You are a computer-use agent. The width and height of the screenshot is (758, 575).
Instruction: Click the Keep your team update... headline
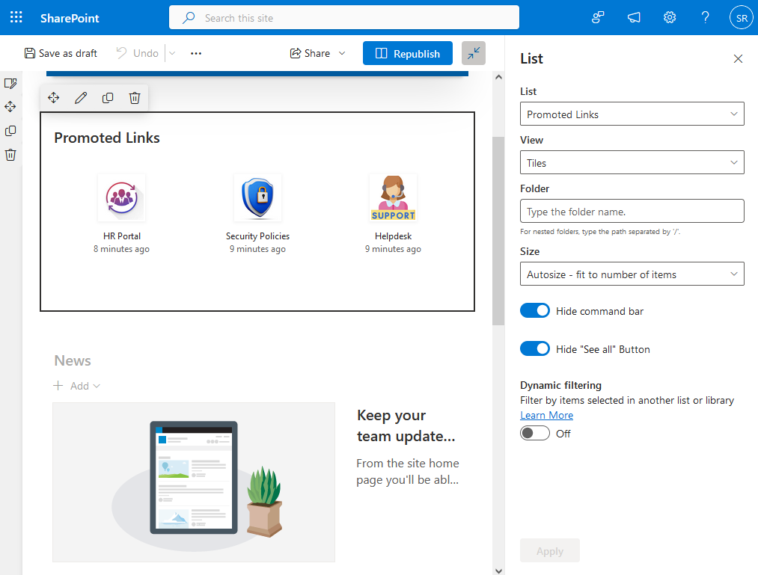[x=406, y=425]
